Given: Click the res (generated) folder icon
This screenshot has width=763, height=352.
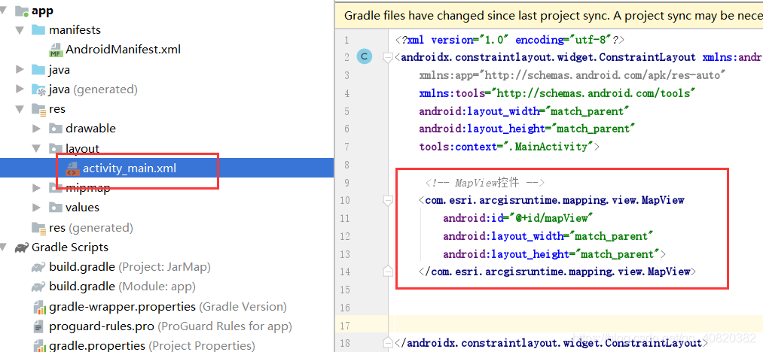Looking at the screenshot, I should [x=38, y=228].
